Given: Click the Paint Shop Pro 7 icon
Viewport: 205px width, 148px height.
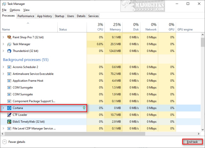Looking at the screenshot, I should pos(9,37).
